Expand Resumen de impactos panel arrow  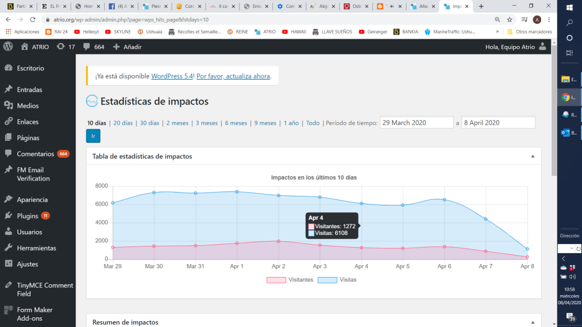533,322
